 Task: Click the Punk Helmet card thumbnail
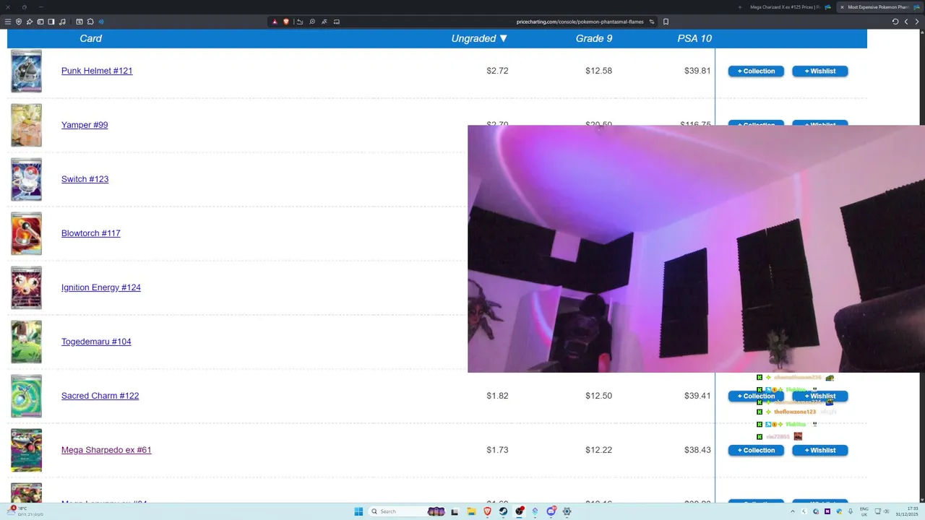click(x=26, y=71)
